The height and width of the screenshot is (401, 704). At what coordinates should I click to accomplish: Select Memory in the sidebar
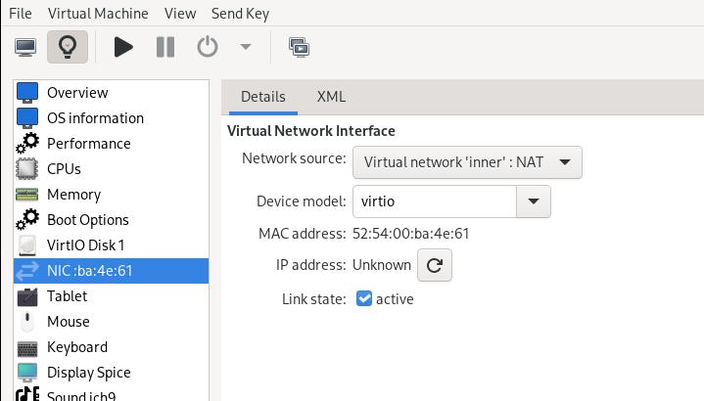pos(73,195)
